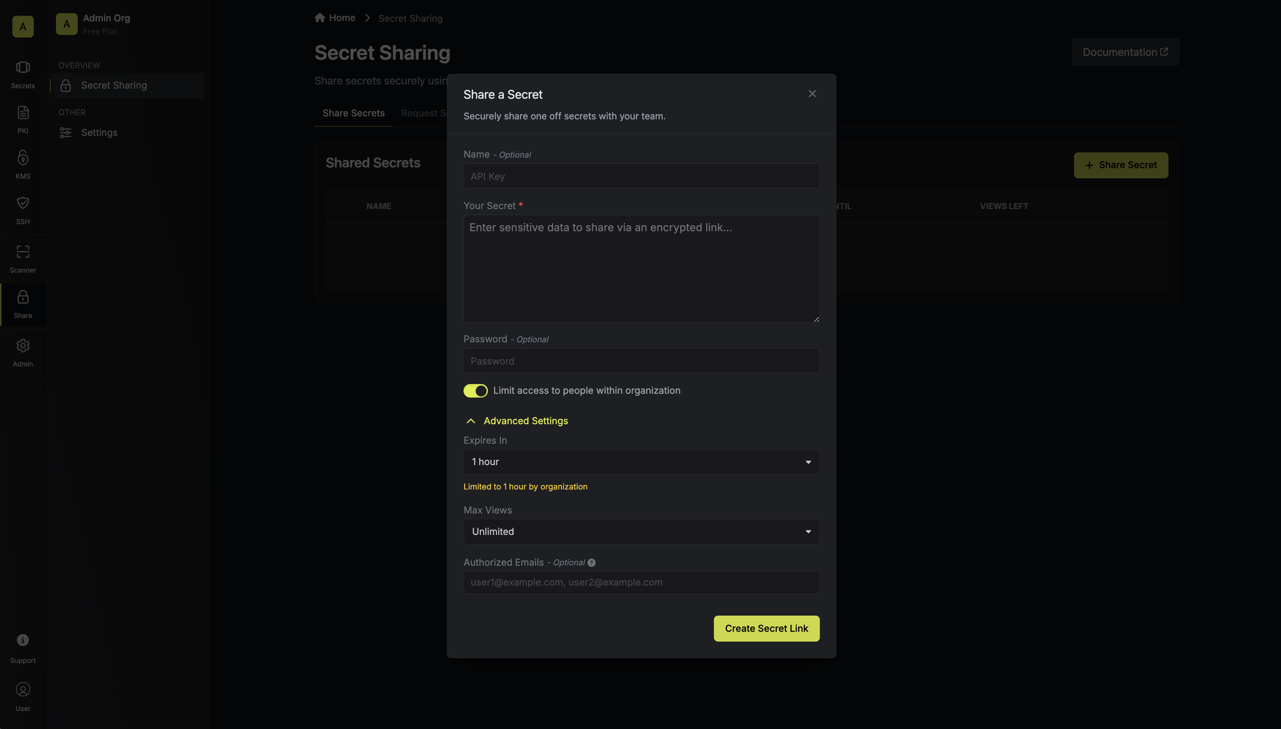
Task: Open the Expires In dropdown
Action: tap(641, 462)
